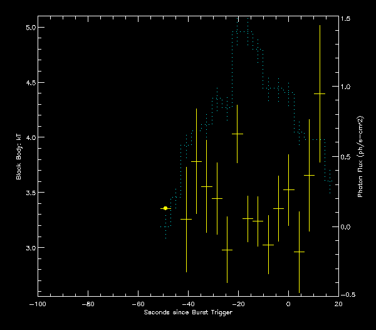Click the positive 20 tick label on x-axis
Viewport: 376px width, 330px height.
(x=338, y=304)
